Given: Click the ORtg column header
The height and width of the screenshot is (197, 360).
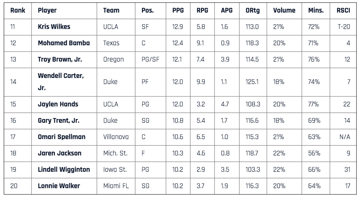Looking at the screenshot, I should click(253, 10).
